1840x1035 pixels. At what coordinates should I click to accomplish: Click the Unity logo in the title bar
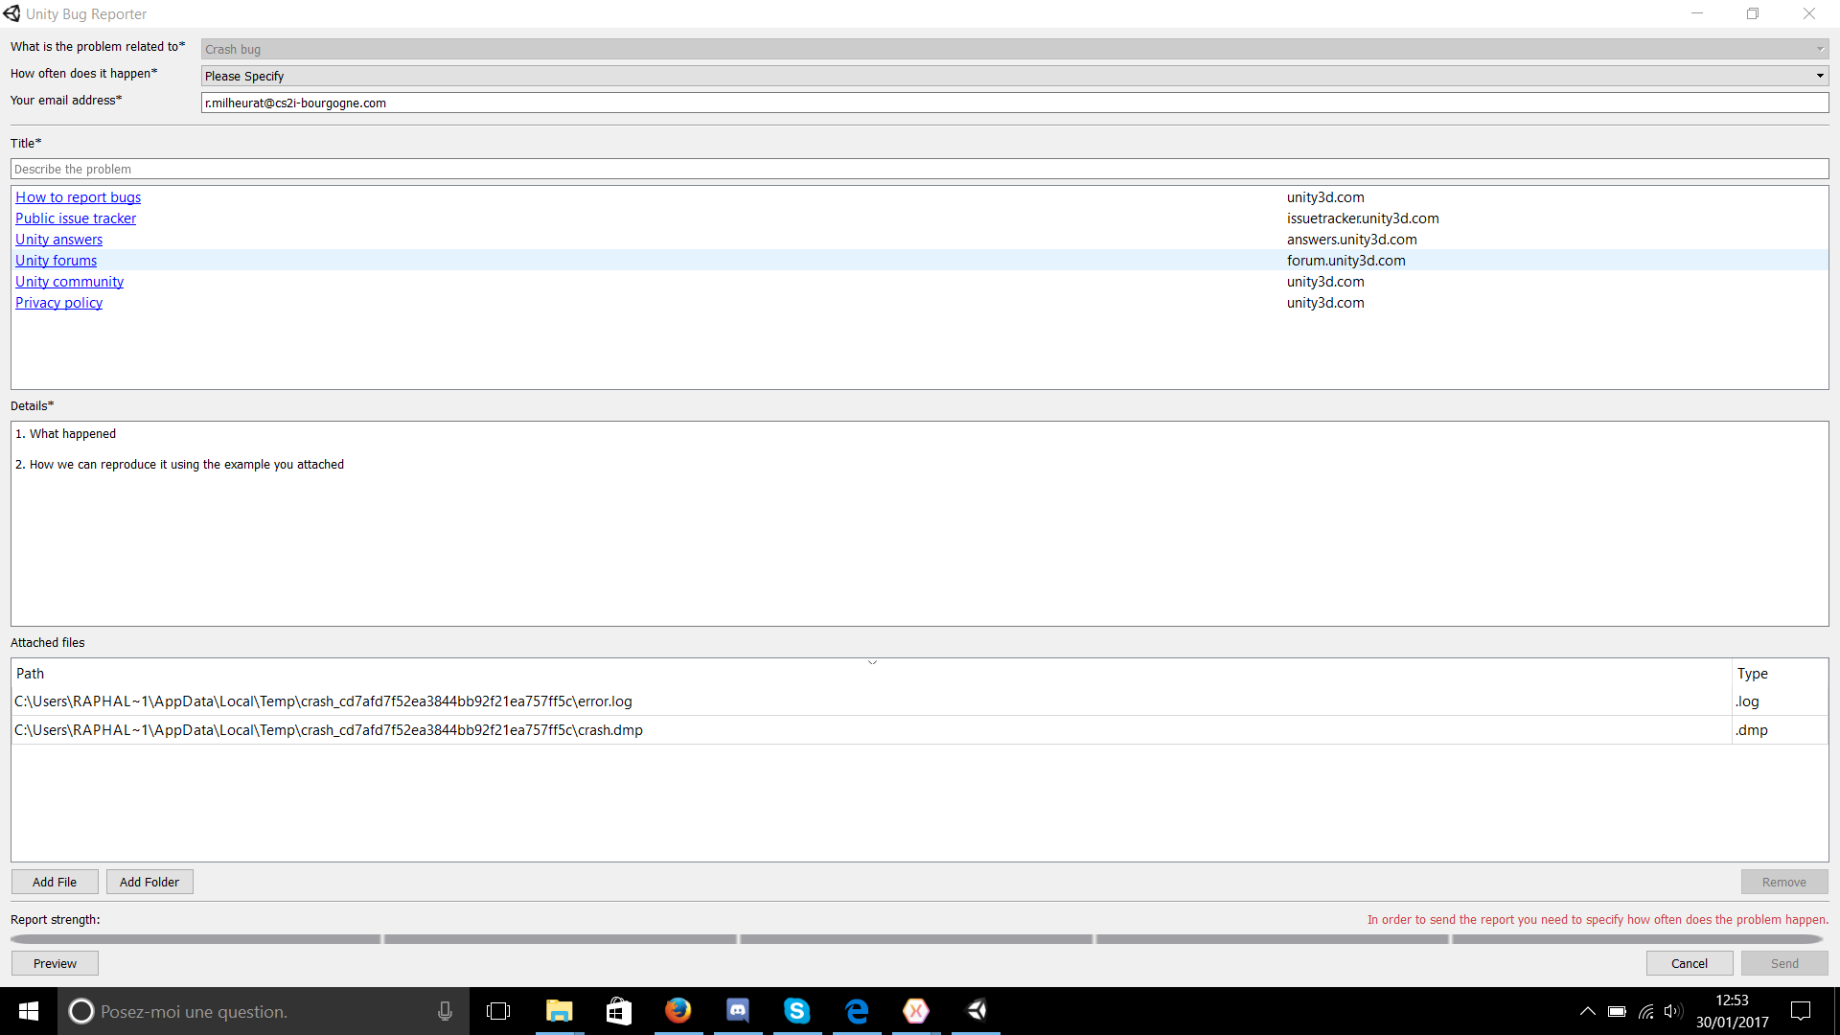point(11,13)
